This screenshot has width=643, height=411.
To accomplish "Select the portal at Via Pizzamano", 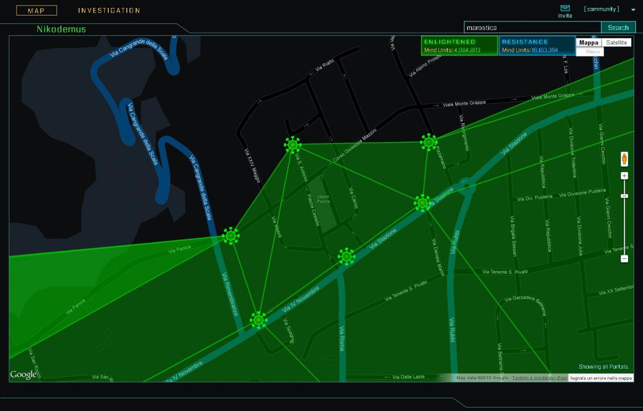I will (428, 142).
